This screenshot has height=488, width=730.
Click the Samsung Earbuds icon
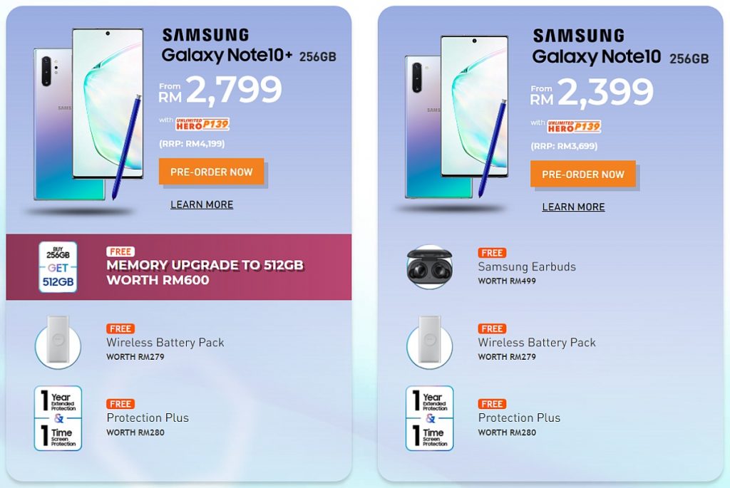coord(429,267)
